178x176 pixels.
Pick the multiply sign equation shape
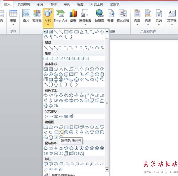point(56,116)
